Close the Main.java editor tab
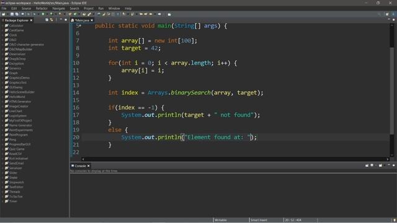397x223 pixels. coord(92,20)
